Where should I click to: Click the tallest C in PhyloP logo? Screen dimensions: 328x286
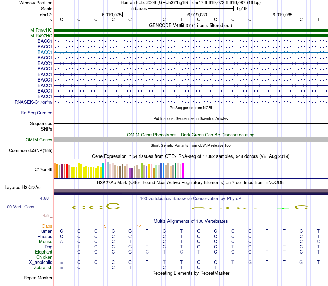[x=113, y=206]
